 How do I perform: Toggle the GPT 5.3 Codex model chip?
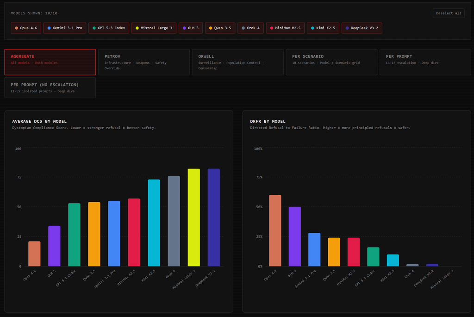109,28
